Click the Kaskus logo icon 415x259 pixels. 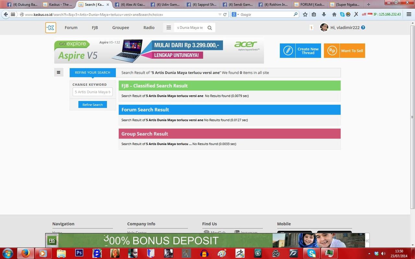tap(51, 28)
